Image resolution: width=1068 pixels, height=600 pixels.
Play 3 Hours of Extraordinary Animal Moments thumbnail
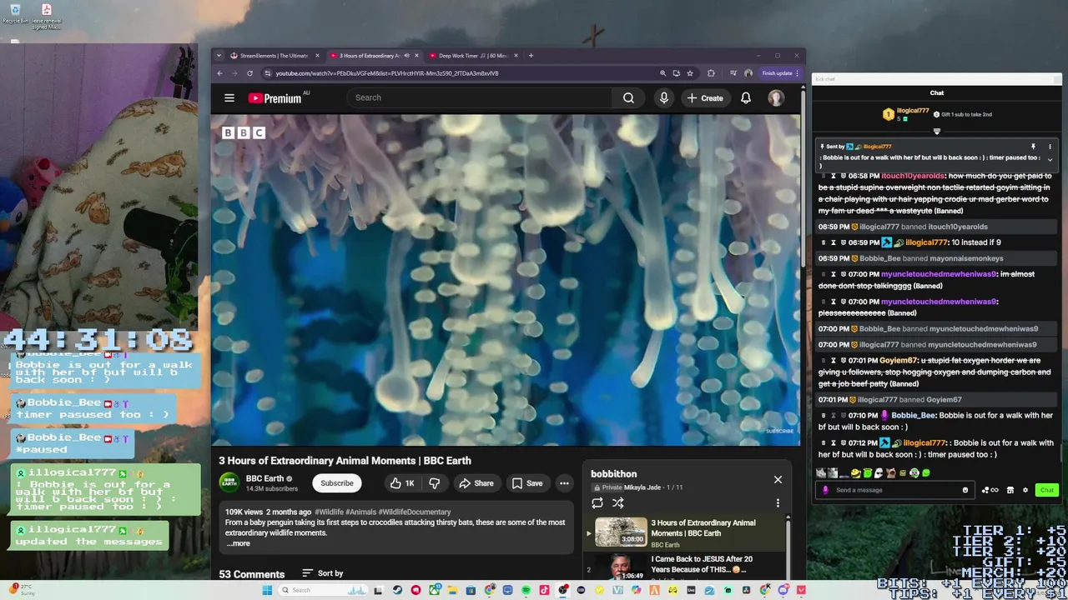pyautogui.click(x=621, y=532)
